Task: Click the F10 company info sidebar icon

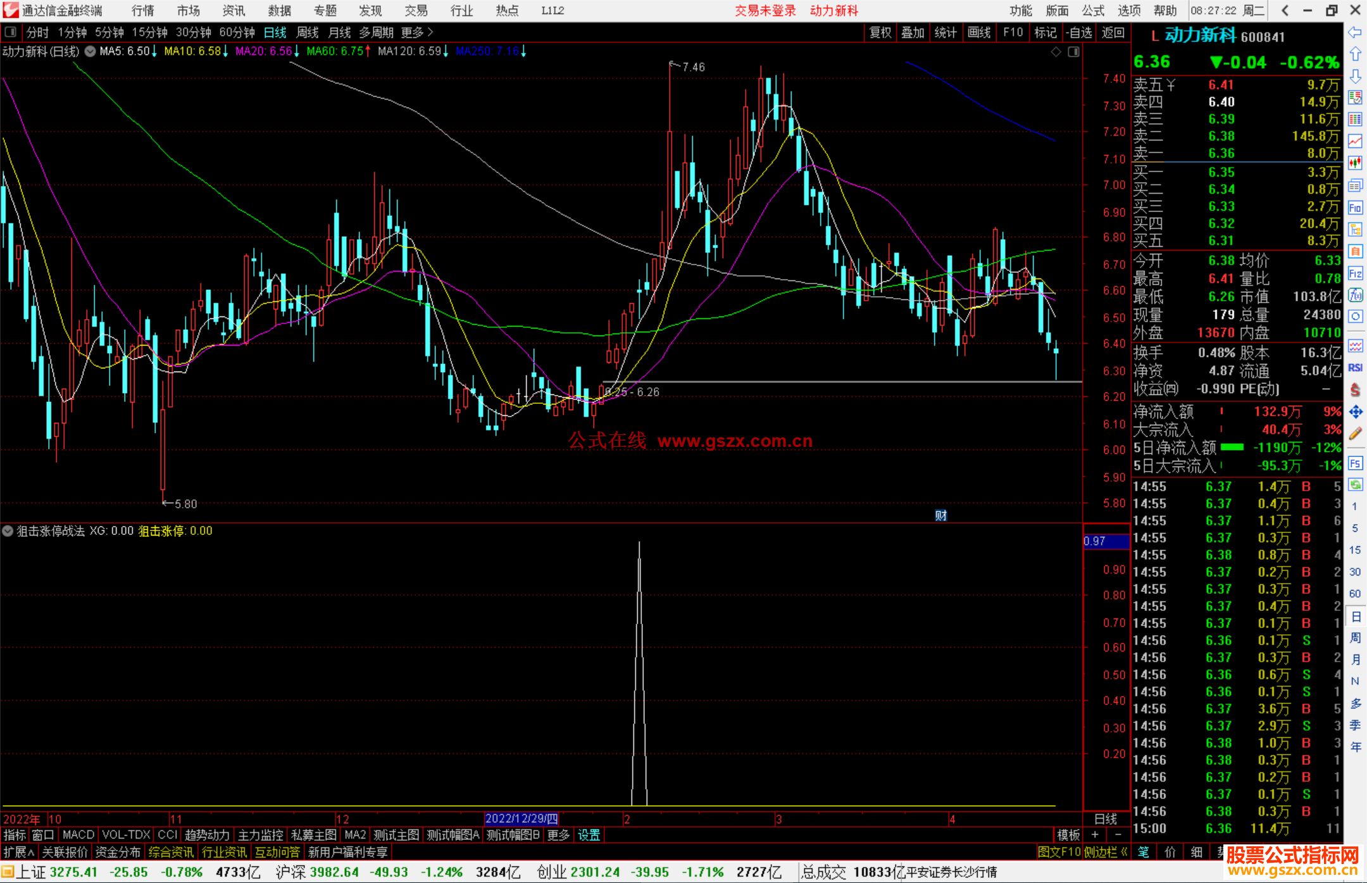Action: tap(1355, 208)
